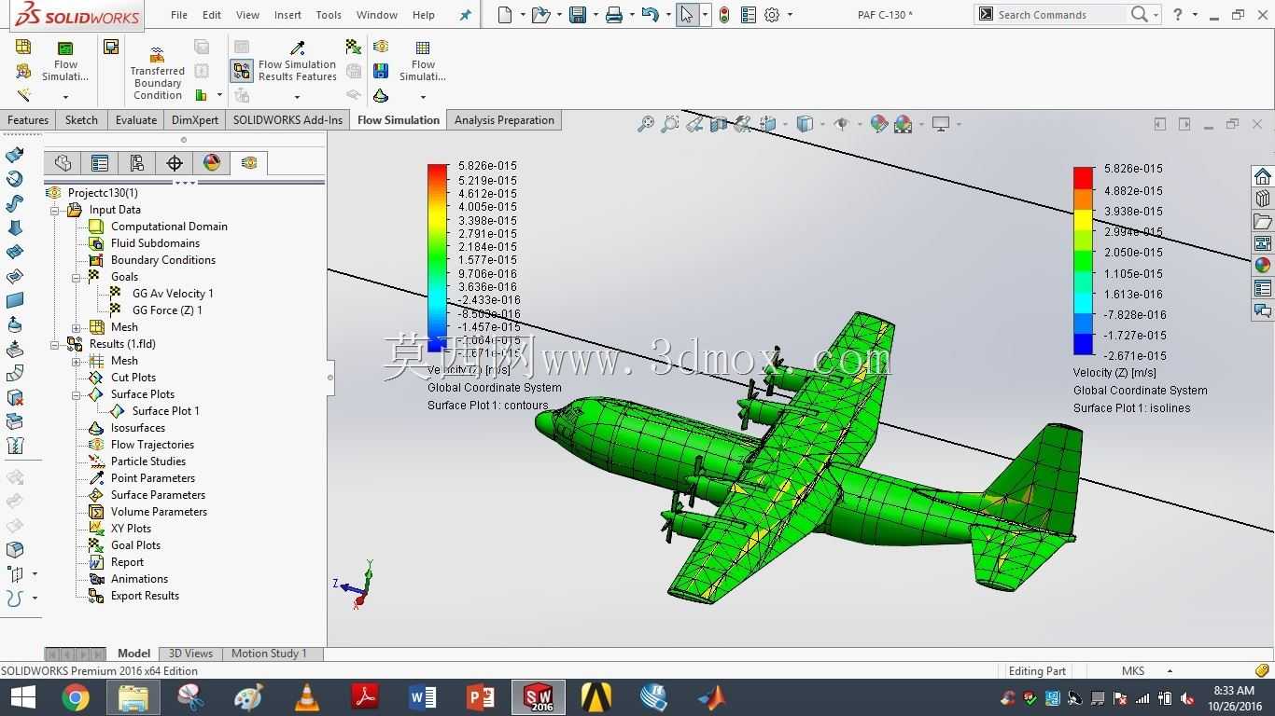Open the Insert menu
The height and width of the screenshot is (716, 1275).
(x=287, y=15)
